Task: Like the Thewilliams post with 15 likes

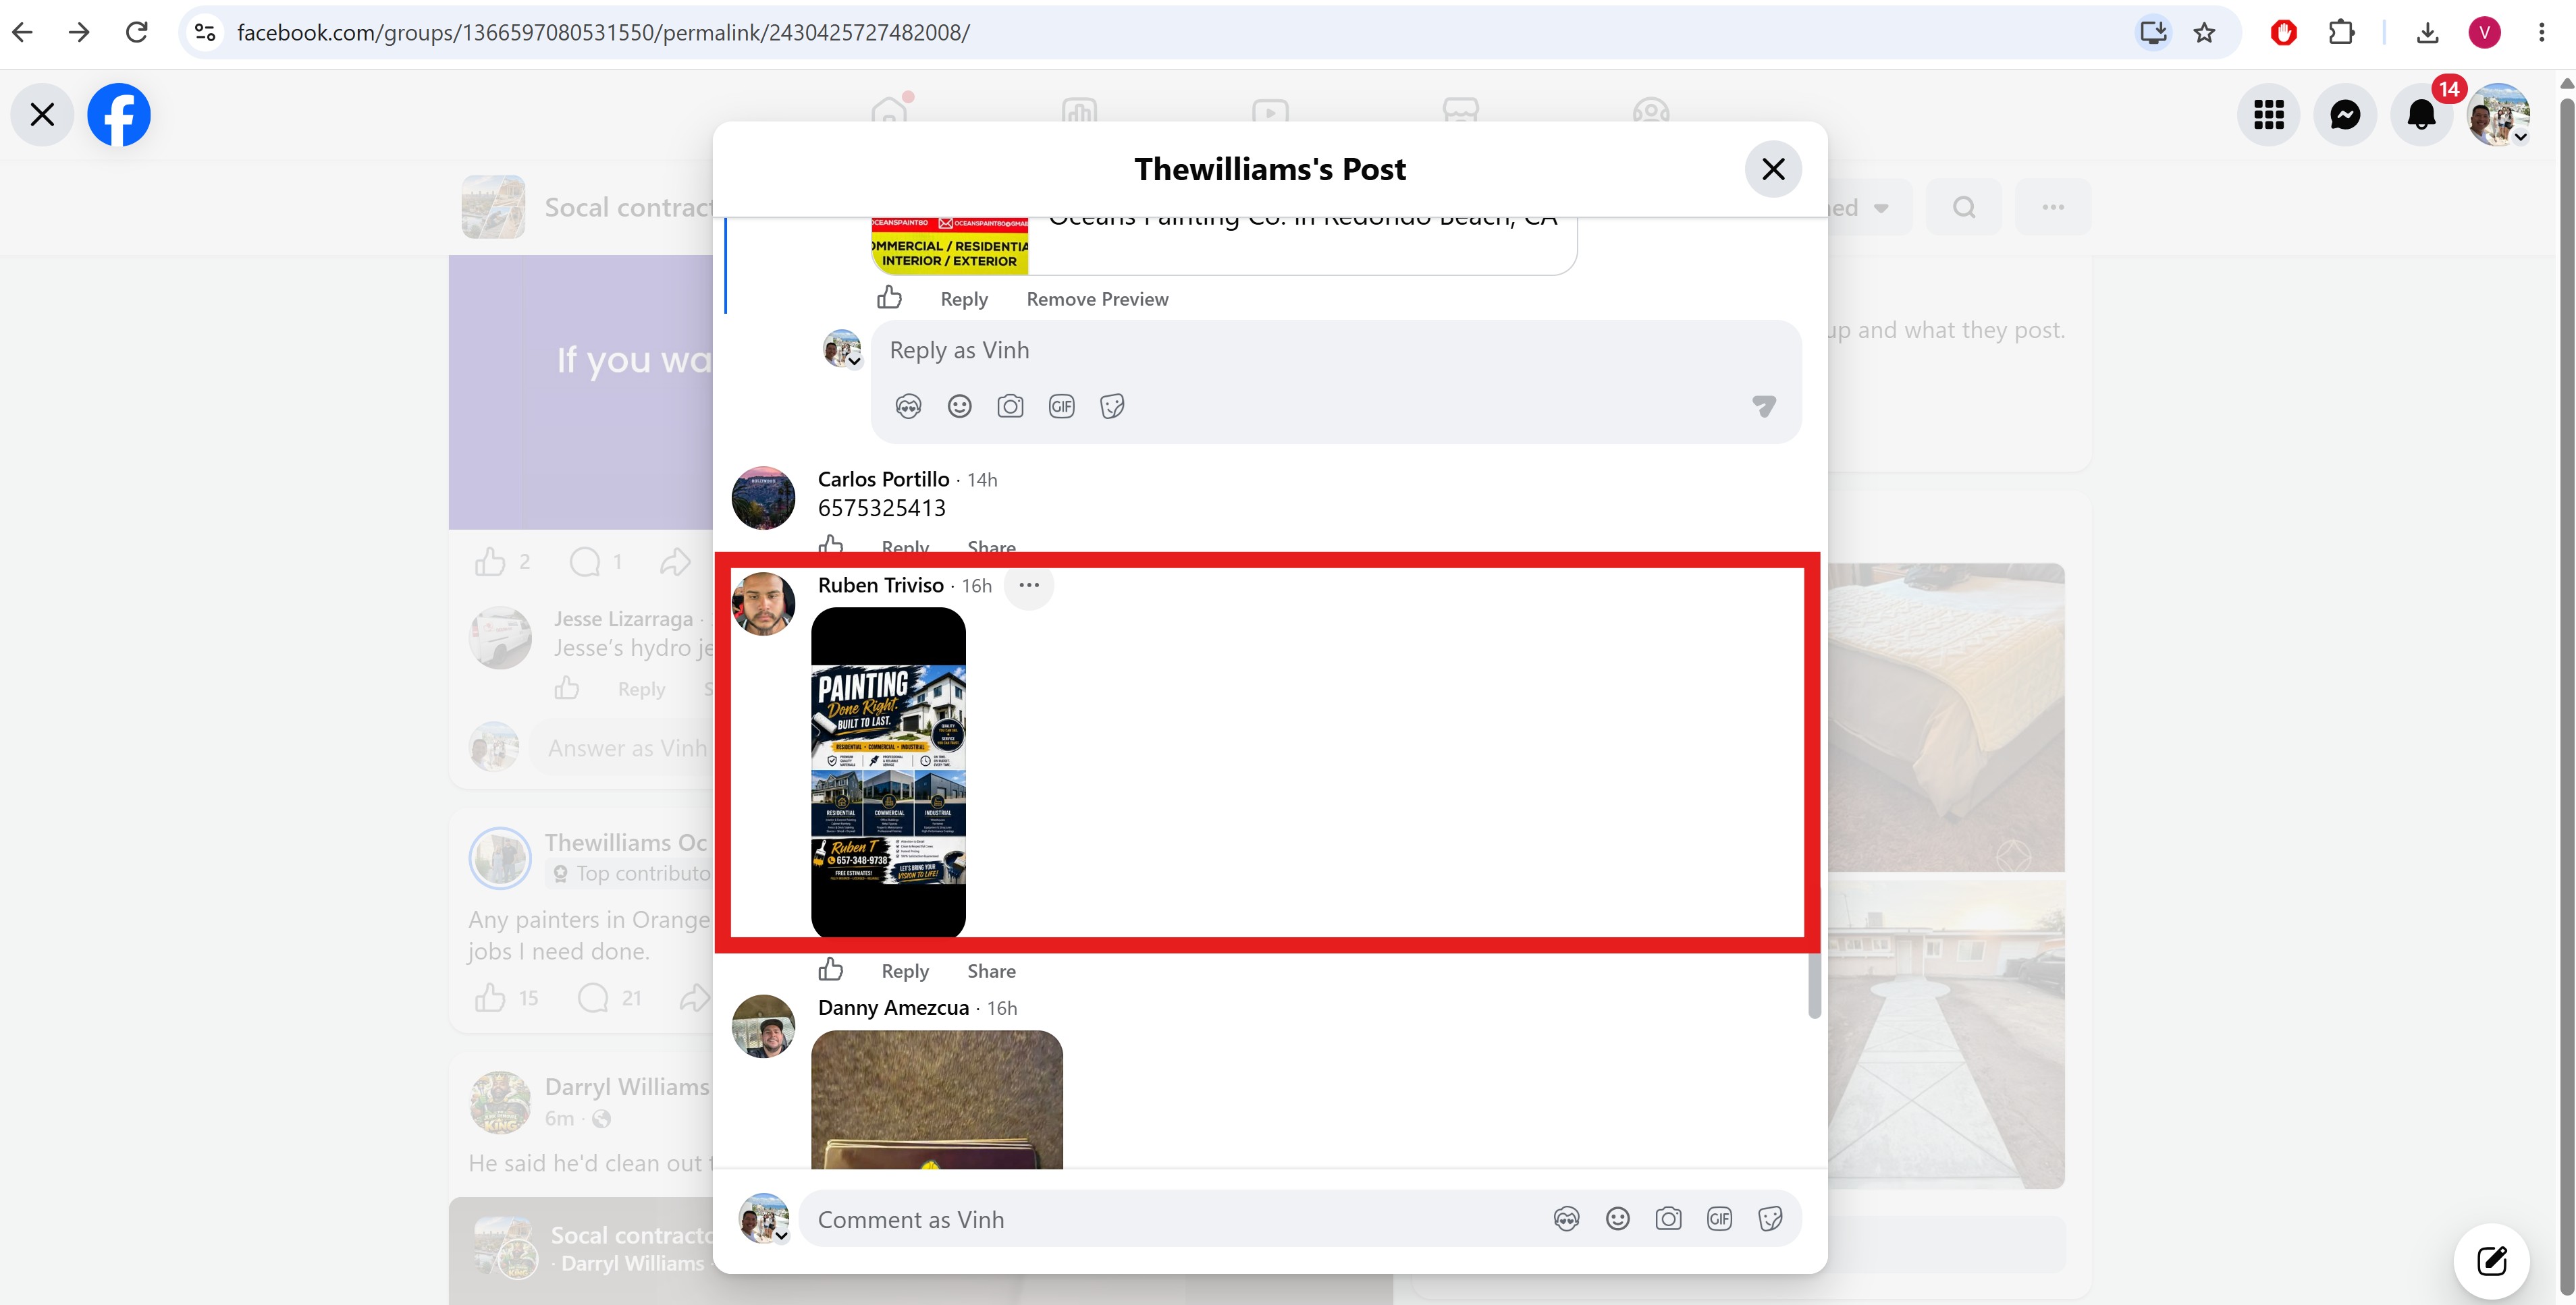Action: pyautogui.click(x=491, y=997)
